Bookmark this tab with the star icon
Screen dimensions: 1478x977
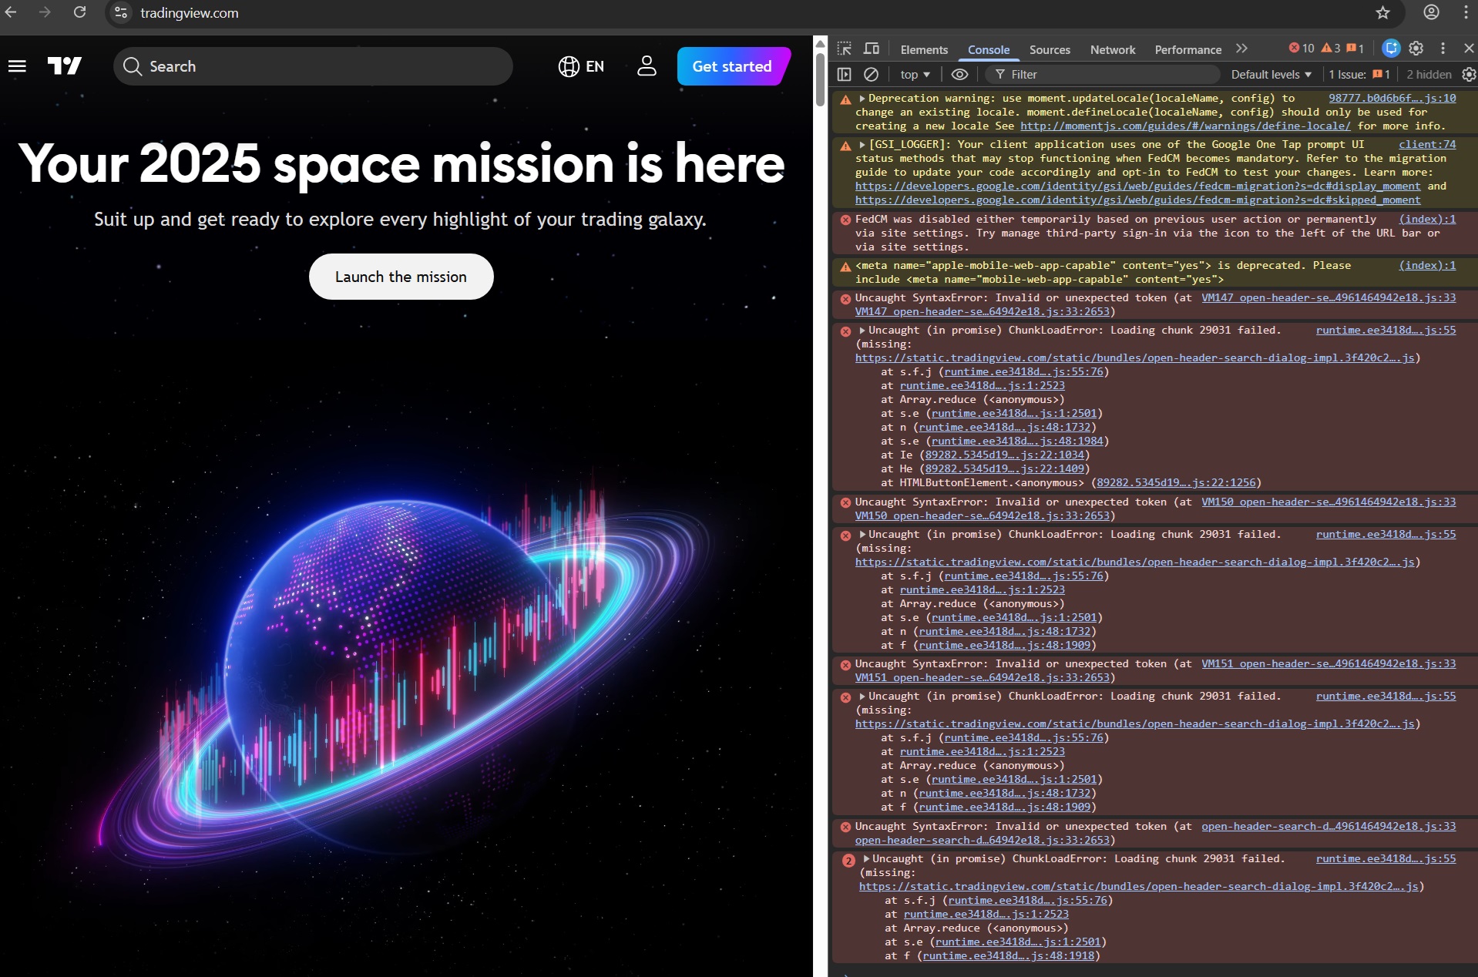1383,12
